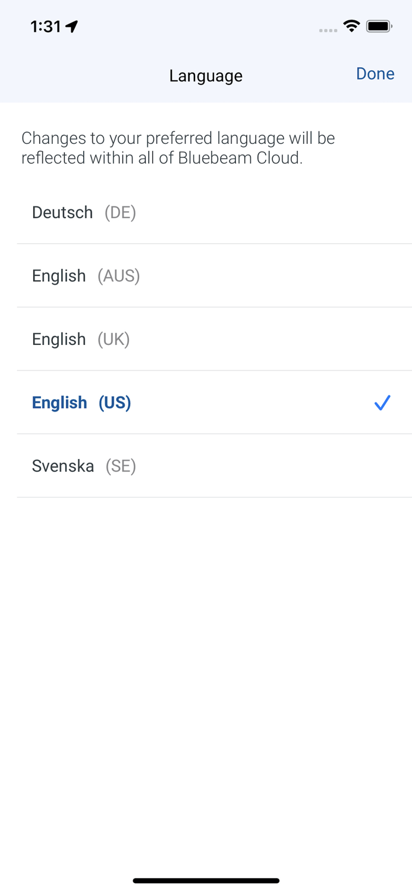
Task: Click the Language header title
Action: (x=206, y=76)
